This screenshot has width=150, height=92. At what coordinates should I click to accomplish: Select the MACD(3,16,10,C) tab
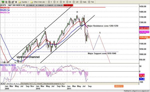pyautogui.click(x=13, y=84)
